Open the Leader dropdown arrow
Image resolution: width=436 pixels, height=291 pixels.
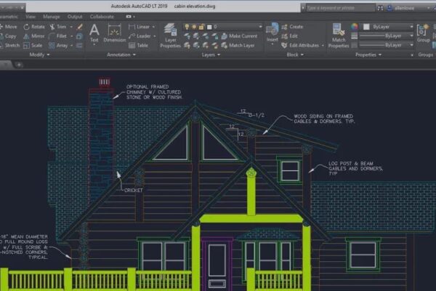click(x=154, y=36)
